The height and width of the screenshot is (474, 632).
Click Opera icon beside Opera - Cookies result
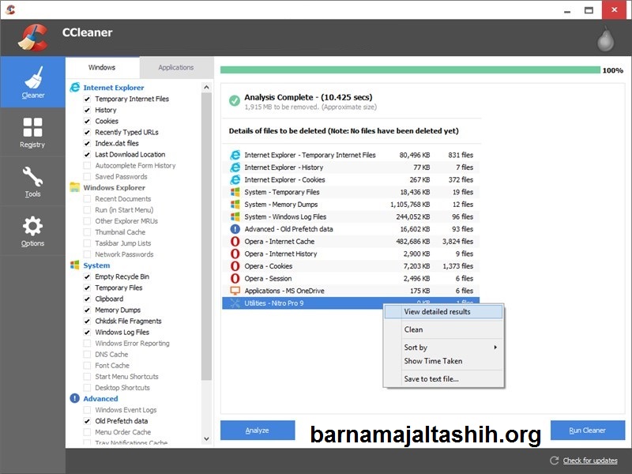point(235,266)
